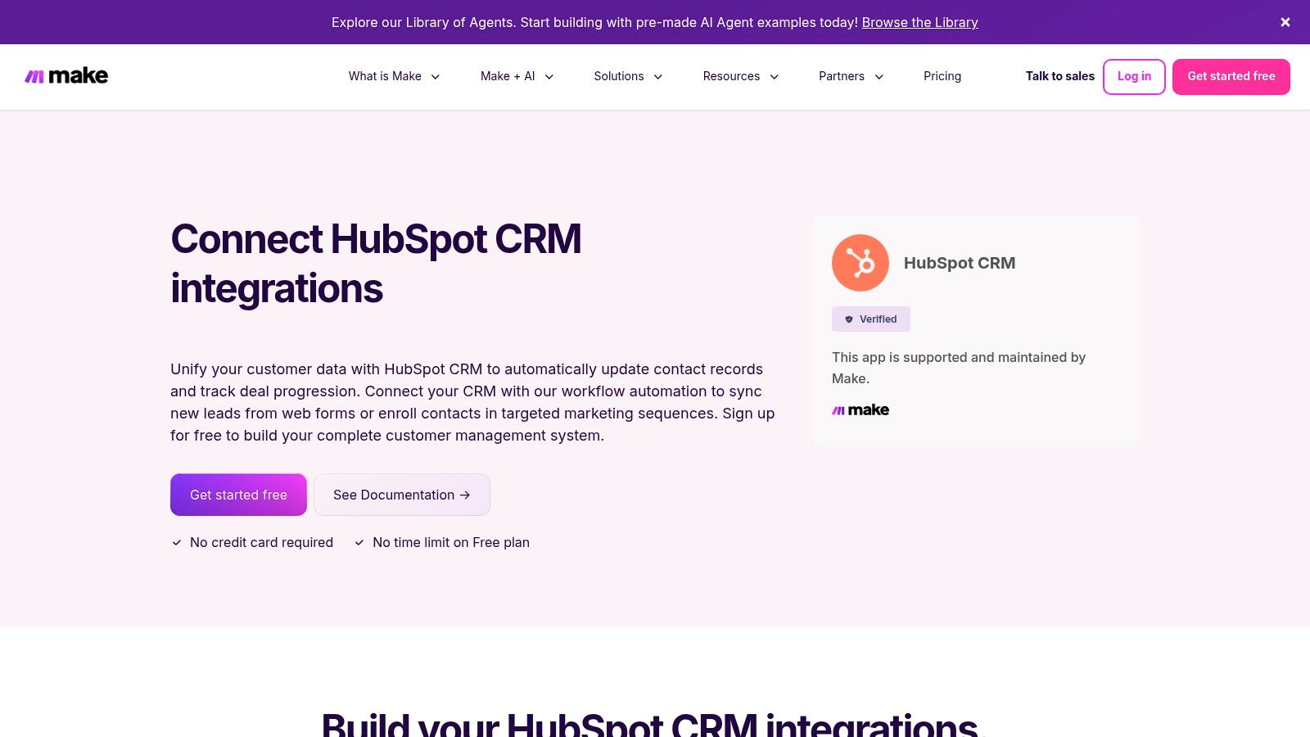Select the No time limit on Free plan item
This screenshot has height=737, width=1310.
[x=451, y=542]
